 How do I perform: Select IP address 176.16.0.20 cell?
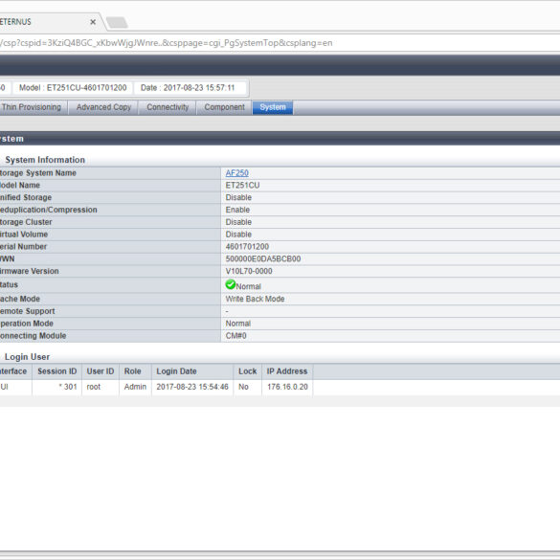pos(287,387)
